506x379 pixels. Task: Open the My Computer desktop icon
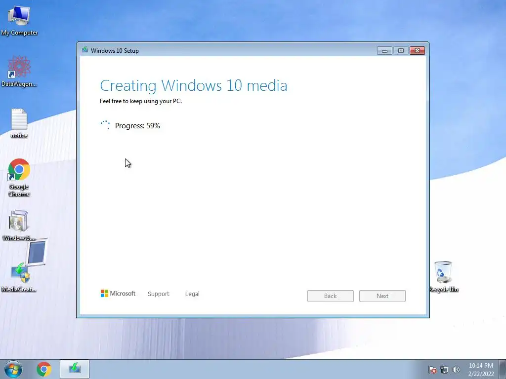click(19, 20)
